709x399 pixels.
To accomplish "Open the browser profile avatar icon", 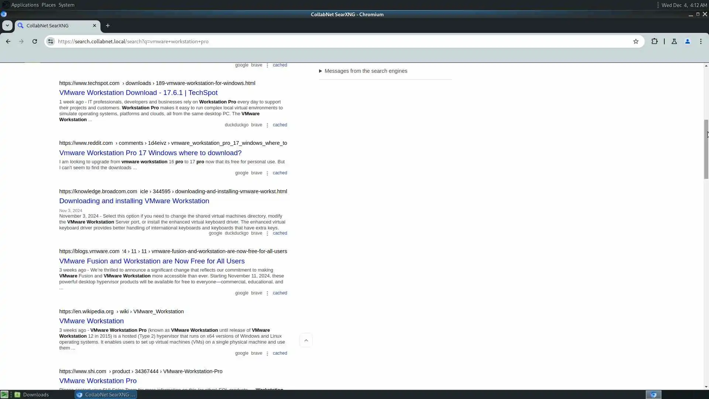I will tap(687, 41).
